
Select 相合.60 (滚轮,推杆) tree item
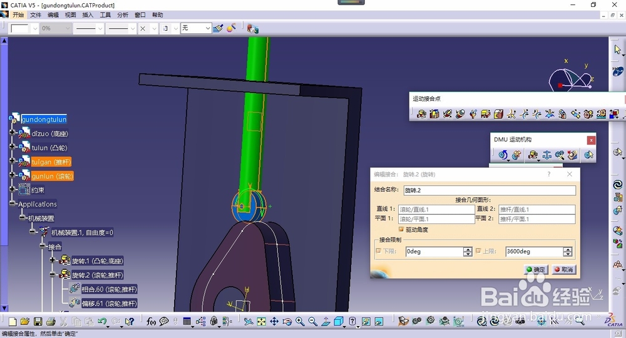click(109, 289)
